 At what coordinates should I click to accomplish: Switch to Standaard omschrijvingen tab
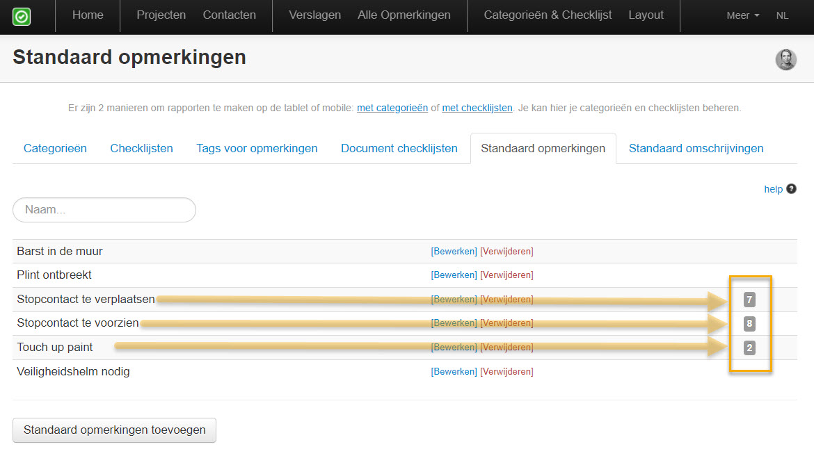(696, 148)
